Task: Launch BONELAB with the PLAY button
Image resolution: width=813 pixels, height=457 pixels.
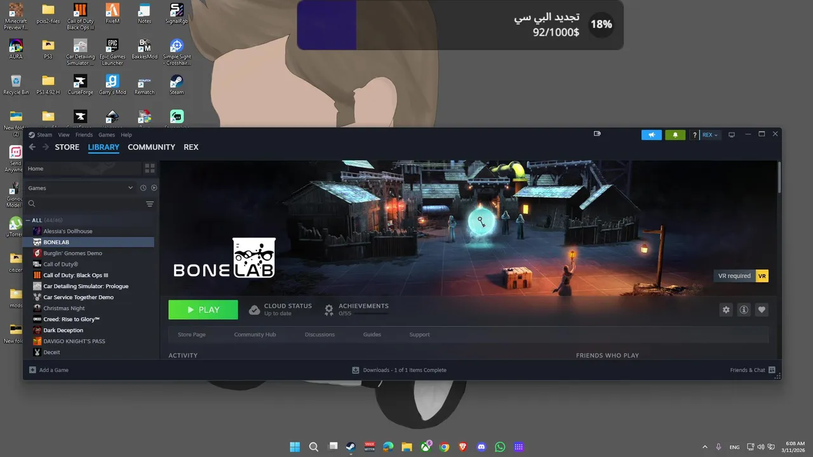Action: tap(203, 310)
